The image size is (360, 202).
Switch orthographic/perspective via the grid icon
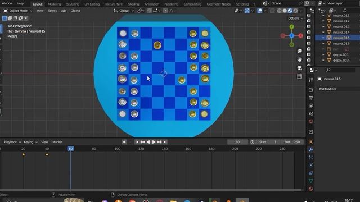pos(300,76)
